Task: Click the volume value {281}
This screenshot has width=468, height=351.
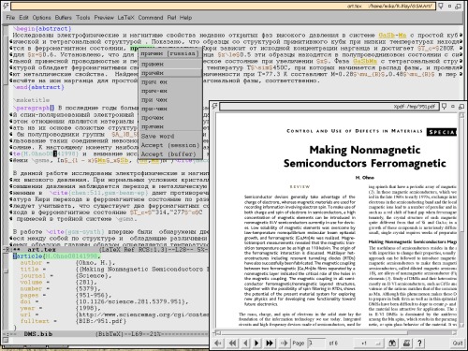Action: point(86,282)
